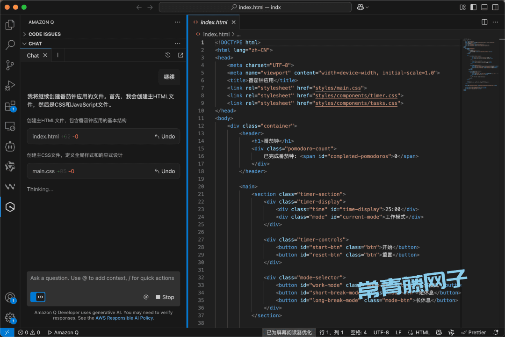Undo the index.html file change

pyautogui.click(x=165, y=137)
